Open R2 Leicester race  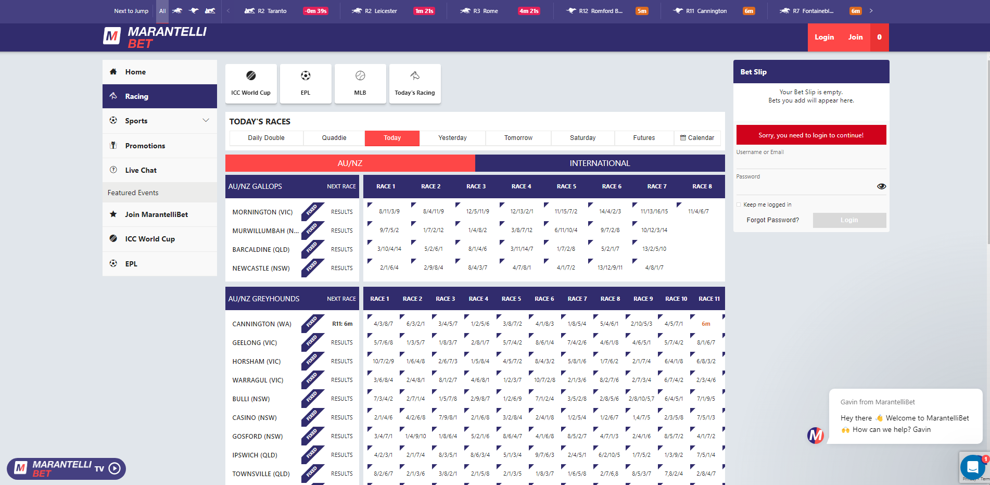coord(393,11)
